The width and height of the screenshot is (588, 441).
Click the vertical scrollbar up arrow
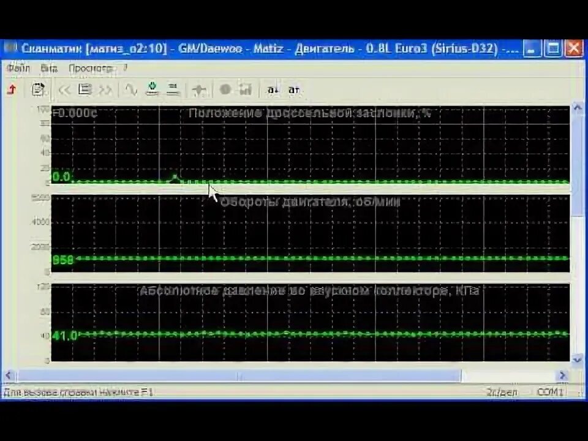pos(577,109)
